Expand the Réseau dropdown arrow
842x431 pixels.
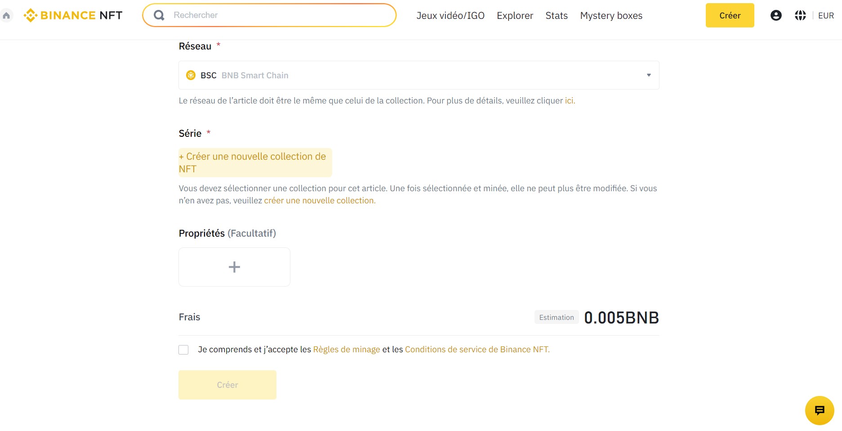[x=648, y=75]
